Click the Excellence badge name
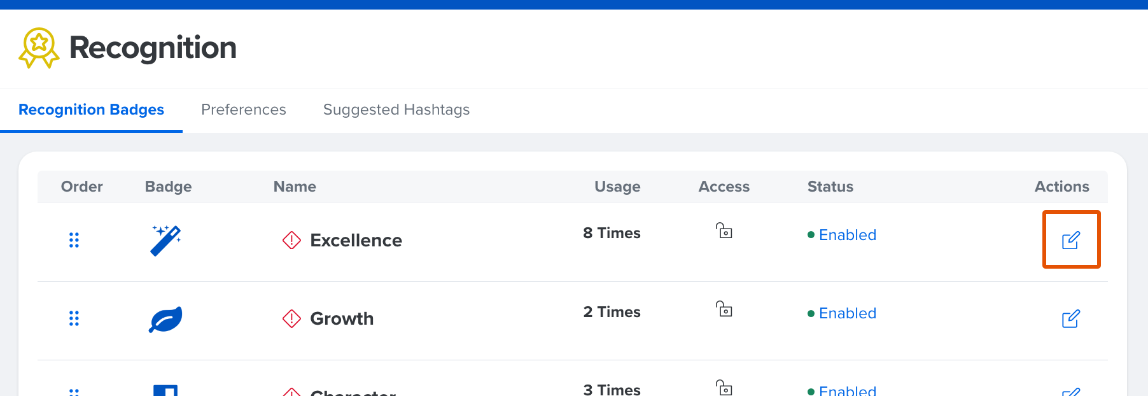 coord(356,240)
